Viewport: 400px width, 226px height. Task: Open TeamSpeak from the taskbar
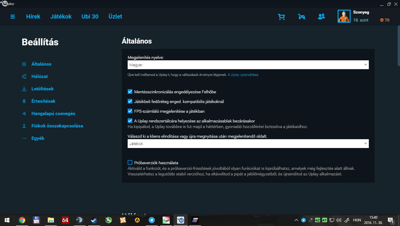click(x=80, y=220)
